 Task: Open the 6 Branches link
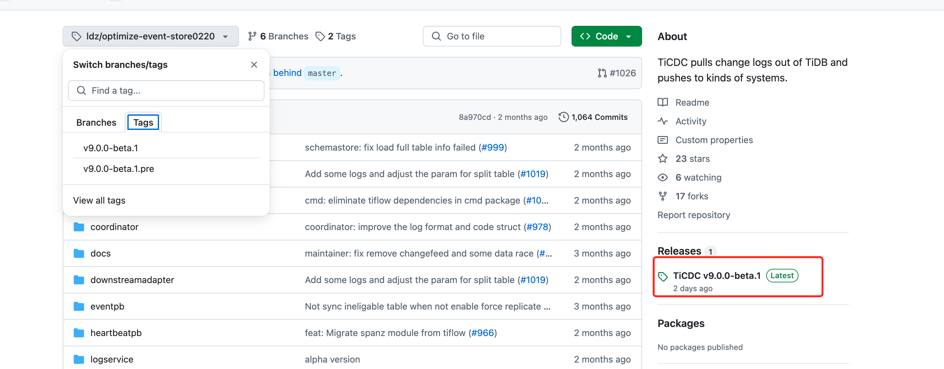tap(278, 36)
